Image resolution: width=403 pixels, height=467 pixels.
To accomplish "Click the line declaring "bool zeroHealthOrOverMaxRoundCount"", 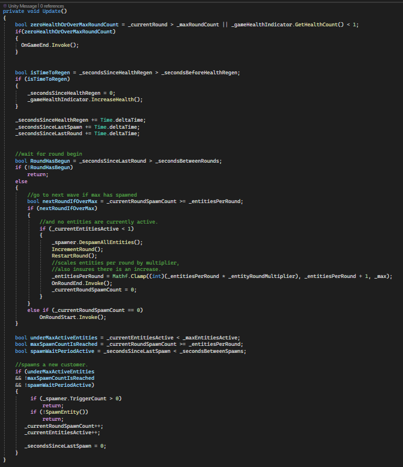I will point(187,25).
